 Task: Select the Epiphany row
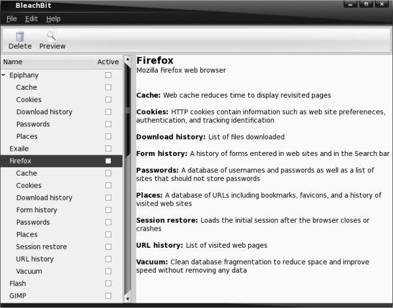pyautogui.click(x=62, y=75)
